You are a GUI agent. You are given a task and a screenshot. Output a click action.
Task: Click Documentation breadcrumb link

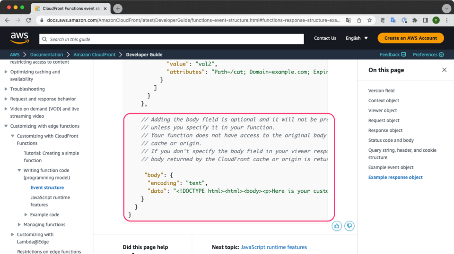[46, 55]
